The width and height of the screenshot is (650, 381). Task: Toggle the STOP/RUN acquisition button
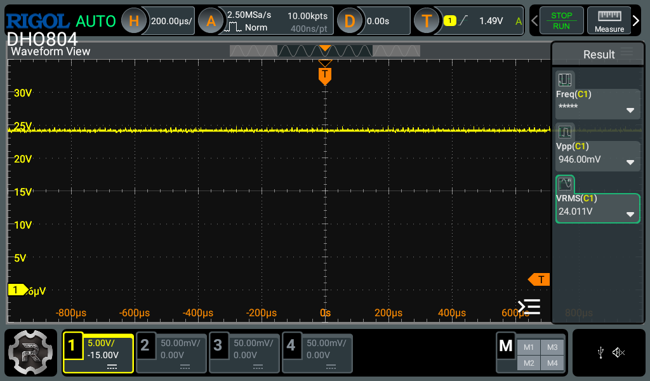click(x=560, y=21)
